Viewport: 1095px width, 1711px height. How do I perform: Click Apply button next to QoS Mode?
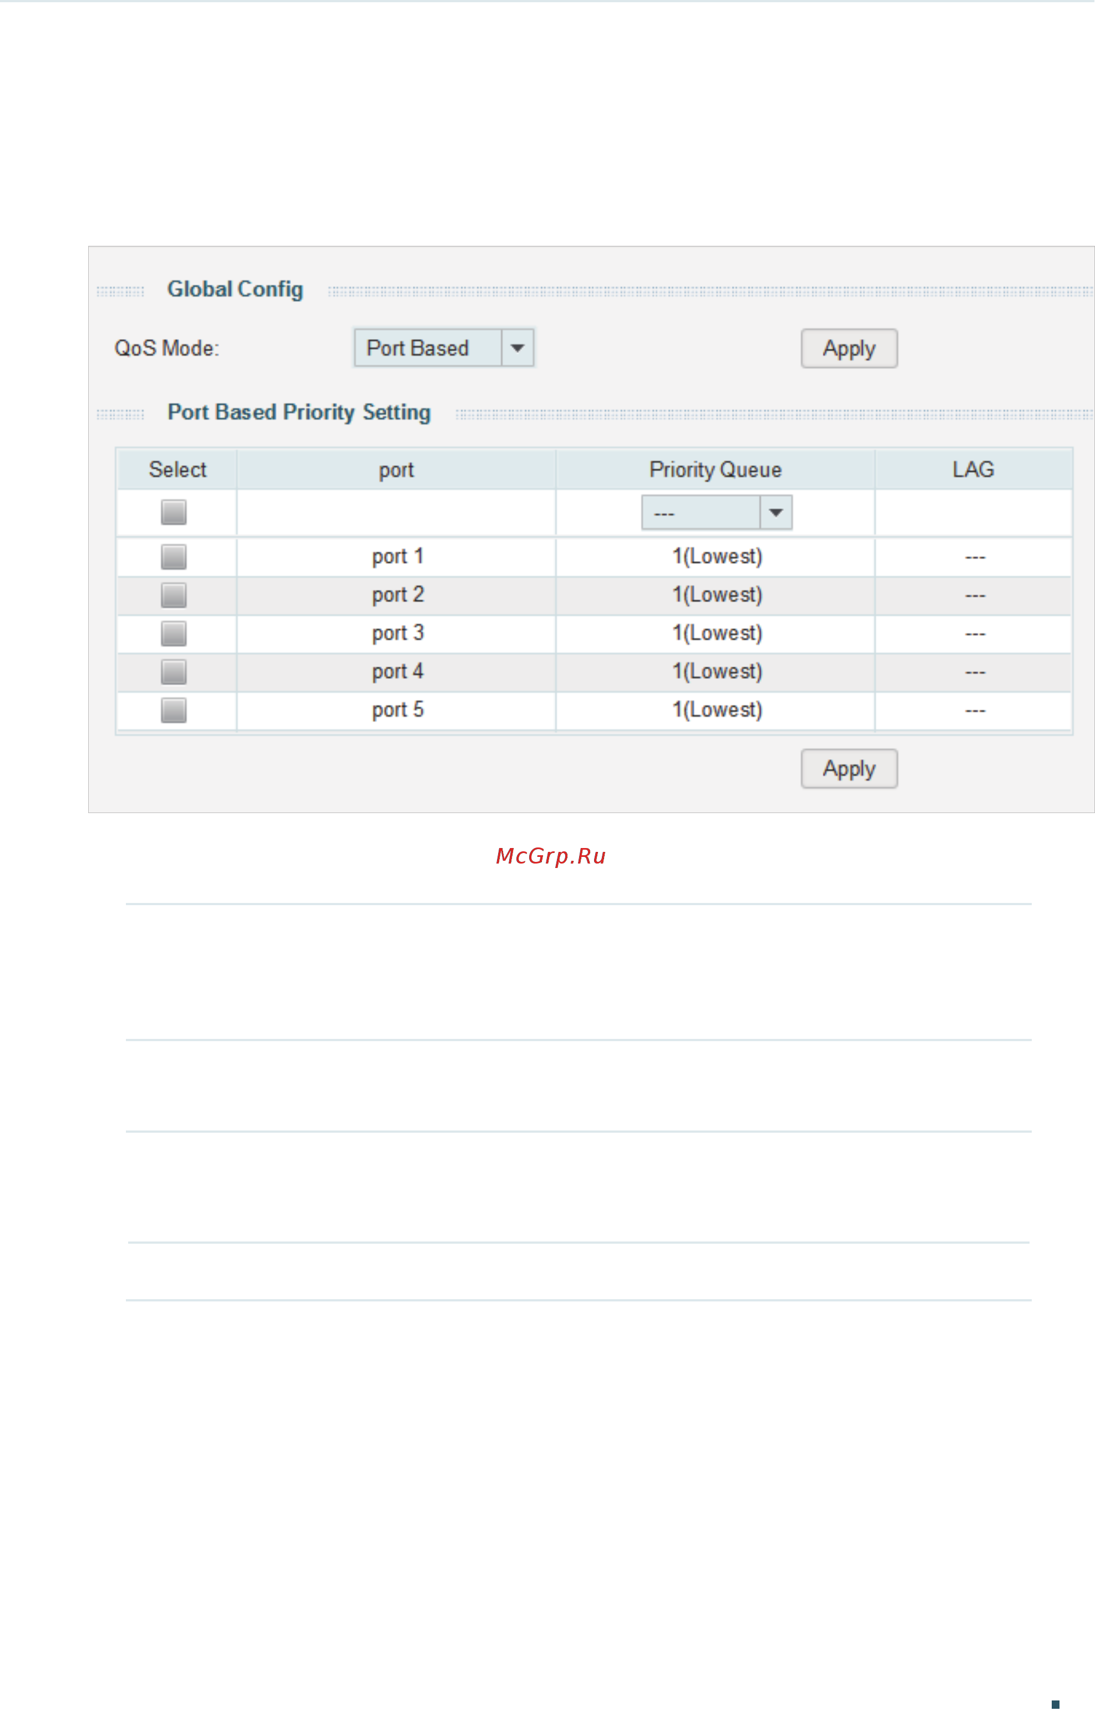pos(849,349)
